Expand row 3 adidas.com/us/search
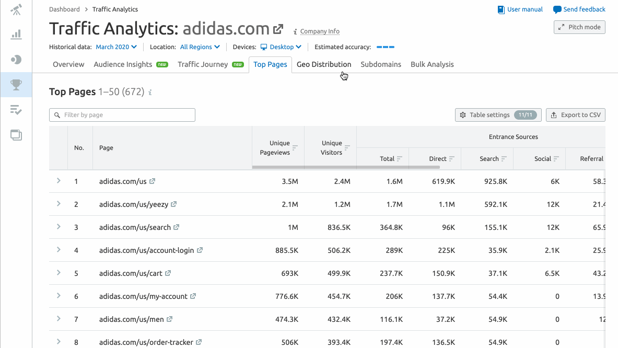The height and width of the screenshot is (348, 618). coord(59,227)
